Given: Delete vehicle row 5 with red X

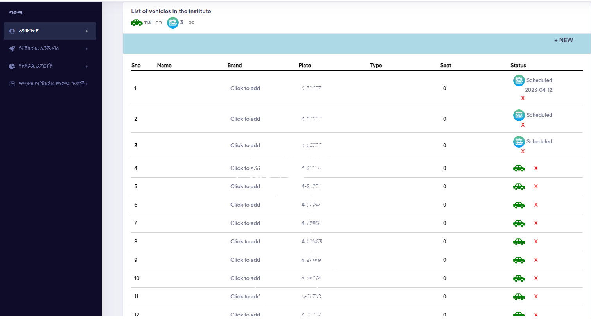Looking at the screenshot, I should pyautogui.click(x=536, y=187).
